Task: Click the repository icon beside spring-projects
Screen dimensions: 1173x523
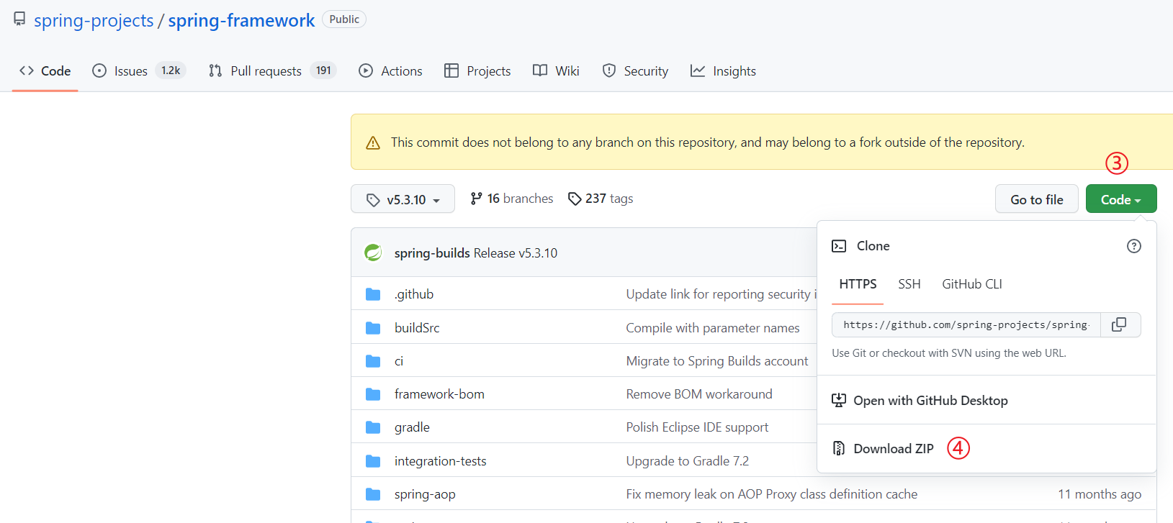Action: [x=19, y=19]
